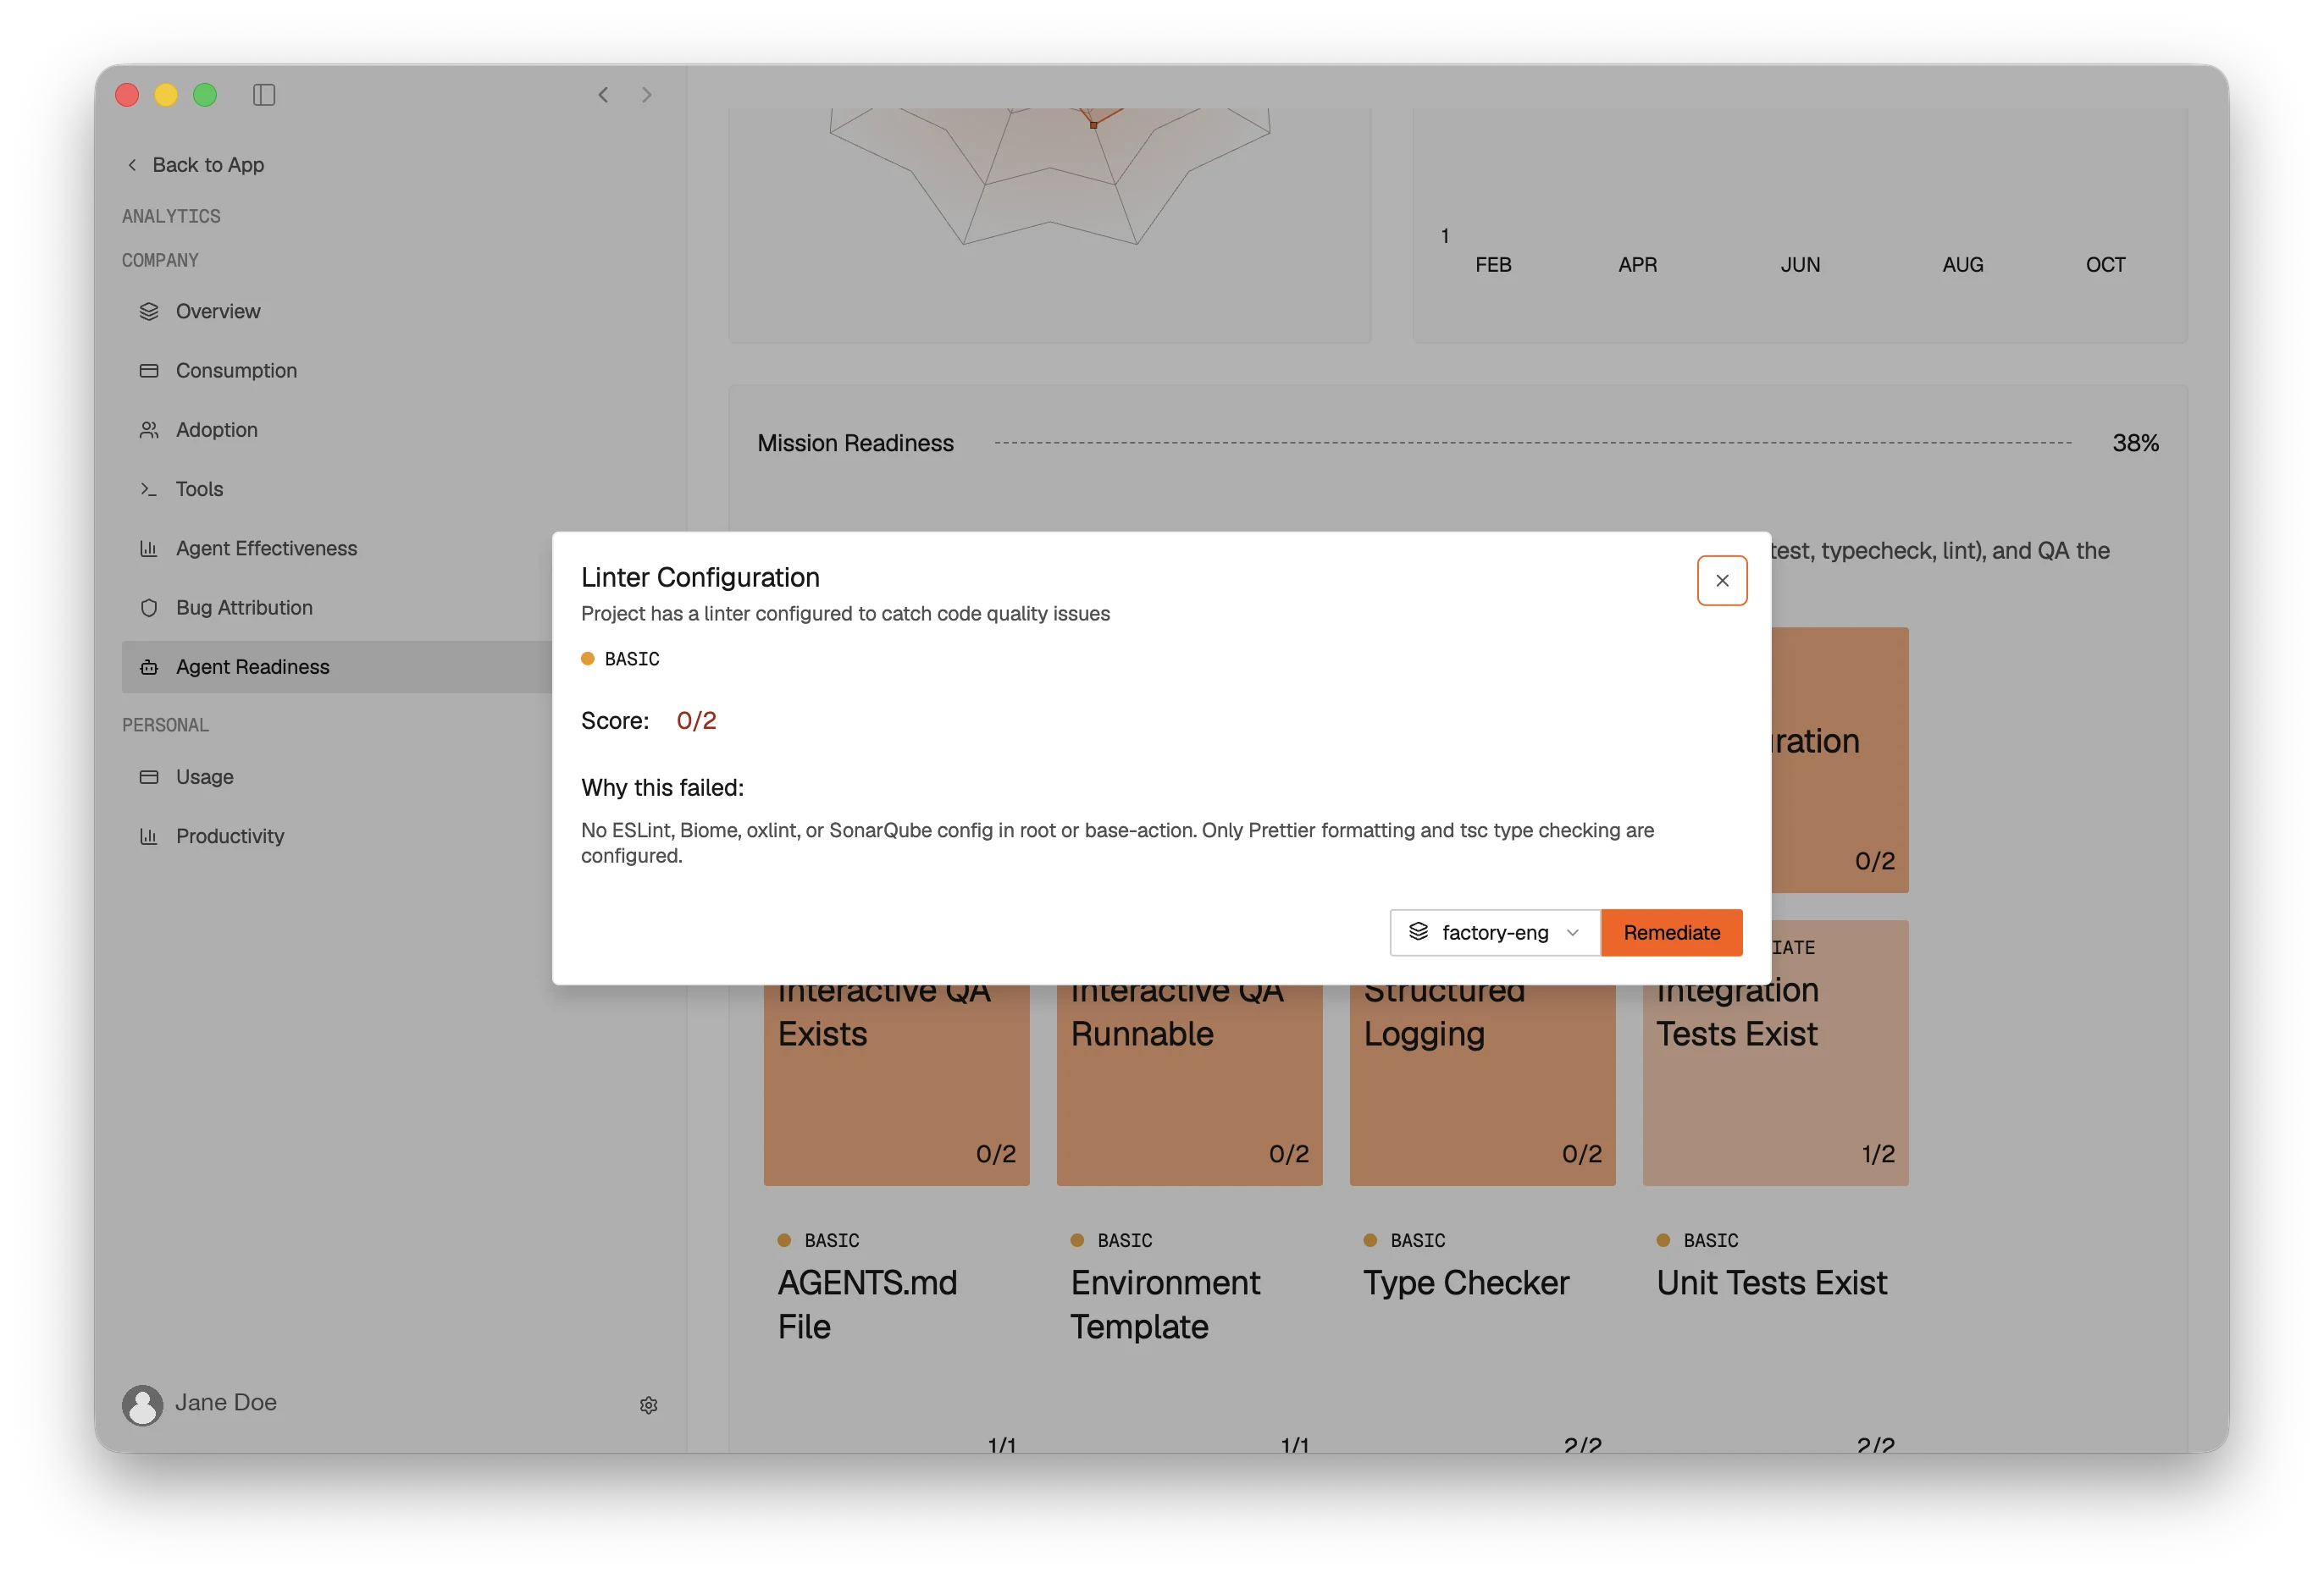
Task: Click the Overview layers icon
Action: tap(149, 311)
